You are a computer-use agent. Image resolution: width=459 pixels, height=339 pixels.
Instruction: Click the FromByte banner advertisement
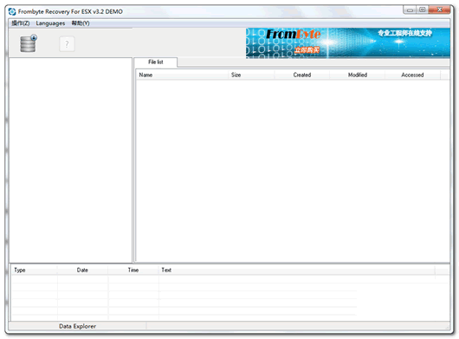348,43
